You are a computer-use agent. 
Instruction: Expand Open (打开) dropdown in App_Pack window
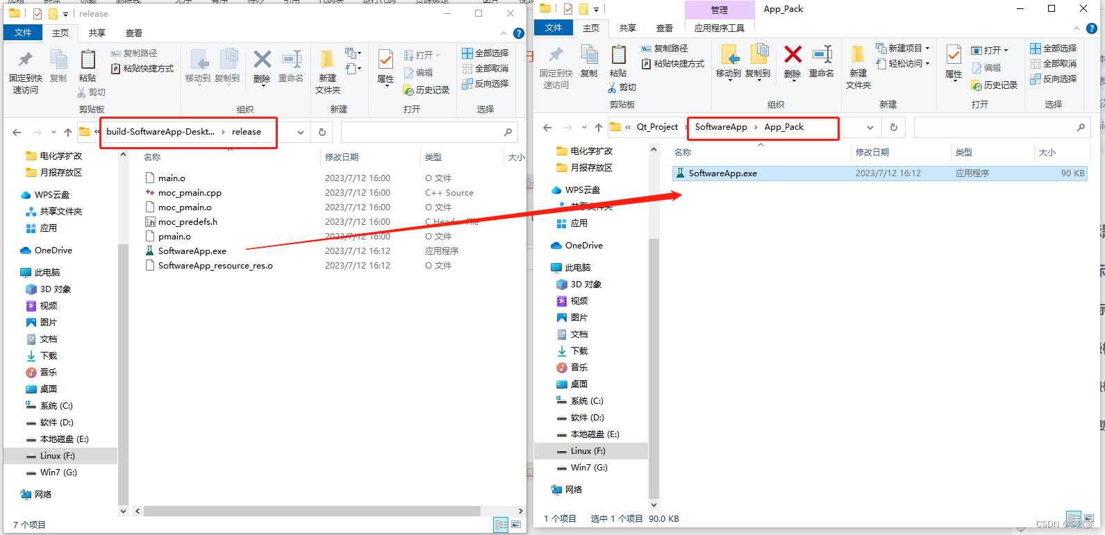coord(1006,51)
